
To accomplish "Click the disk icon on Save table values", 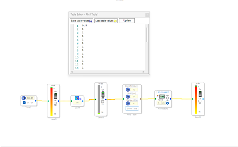I will (91, 21).
